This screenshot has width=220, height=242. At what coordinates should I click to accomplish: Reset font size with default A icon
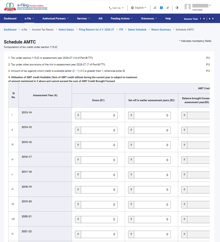(x=161, y=8)
